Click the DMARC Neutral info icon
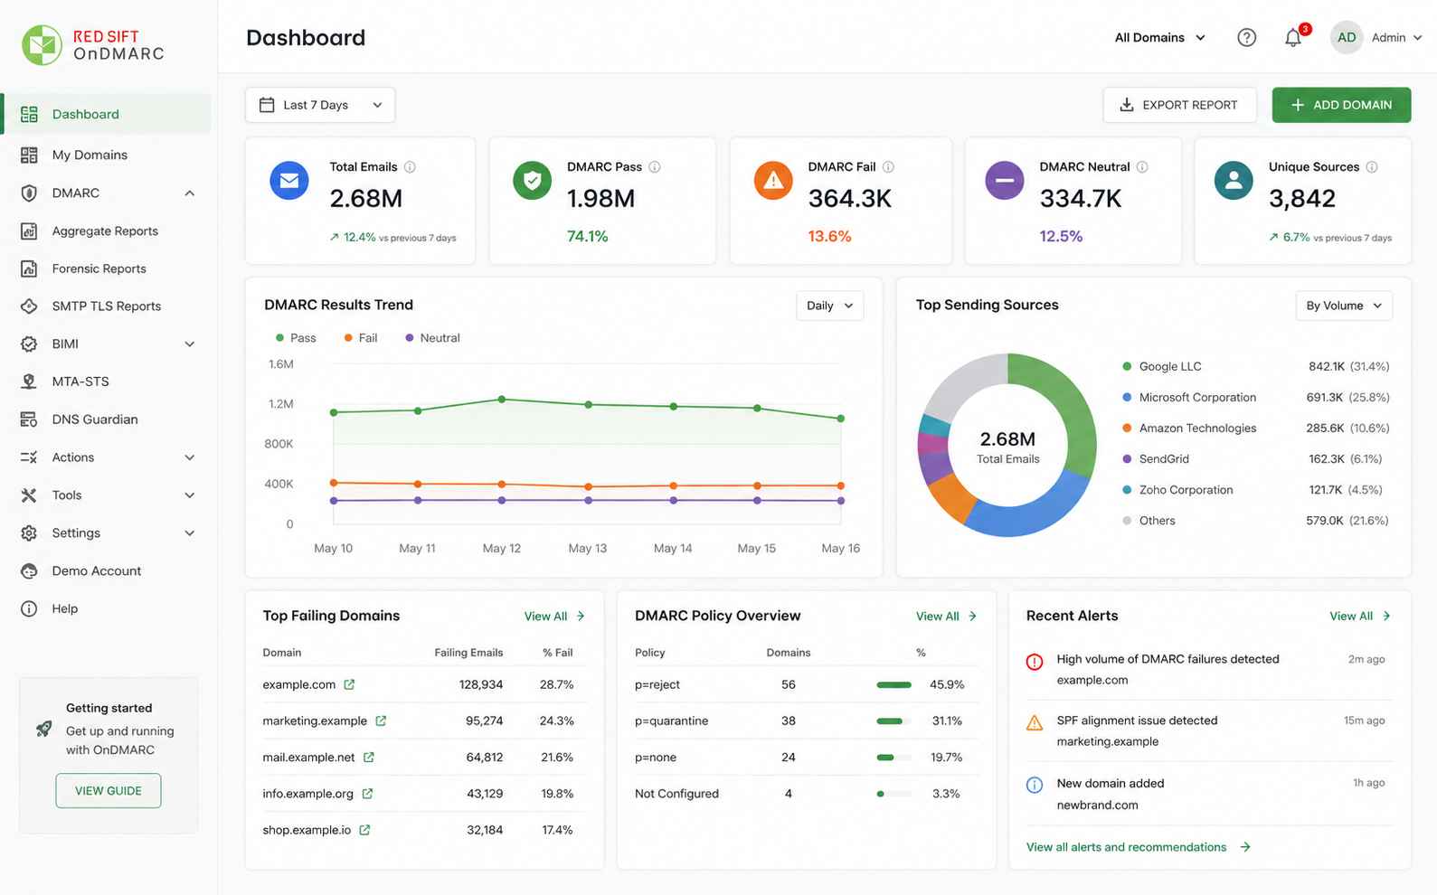 [1142, 167]
